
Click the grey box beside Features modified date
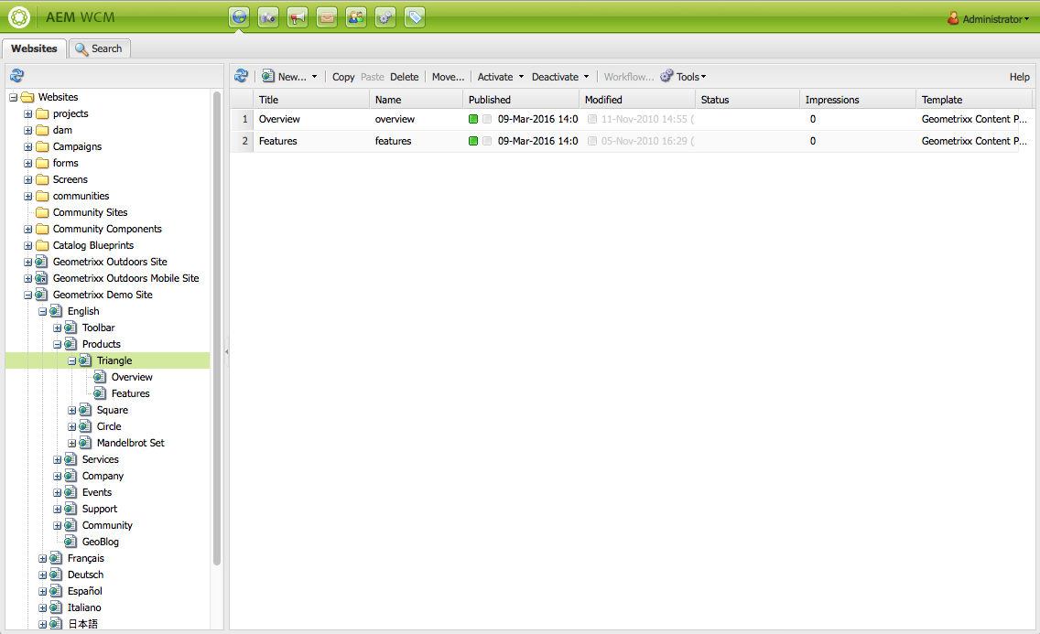coord(592,141)
